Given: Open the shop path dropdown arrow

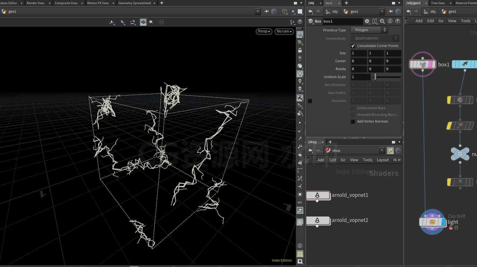Looking at the screenshot, I should (x=382, y=150).
